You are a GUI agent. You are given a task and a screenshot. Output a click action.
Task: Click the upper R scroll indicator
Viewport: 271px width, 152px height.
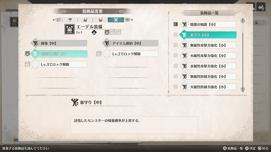(x=243, y=21)
